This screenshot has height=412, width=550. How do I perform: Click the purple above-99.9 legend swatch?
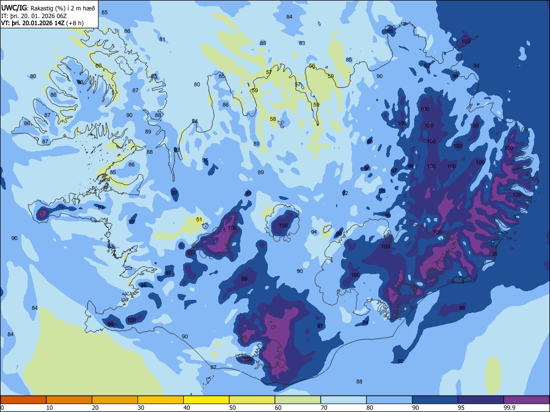(x=526, y=400)
